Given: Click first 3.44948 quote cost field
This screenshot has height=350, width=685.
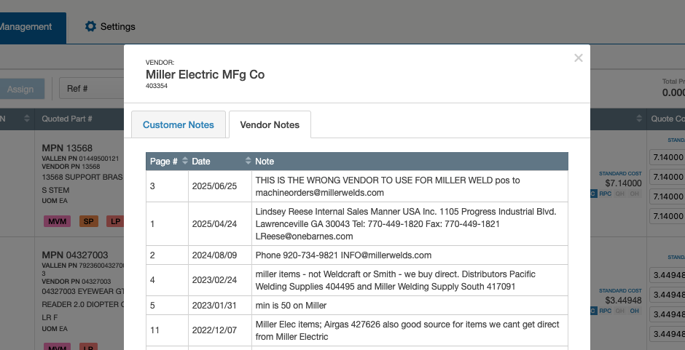Looking at the screenshot, I should point(666,275).
